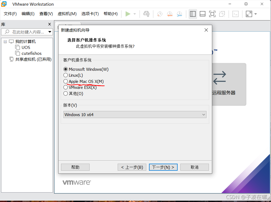Click the cutefishos VM icon in library
The height and width of the screenshot is (202, 271).
click(x=18, y=53)
